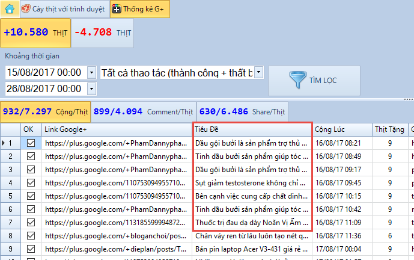Open end date 26/08/2017 dropdown arrow
This screenshot has height=260, width=414.
point(91,88)
